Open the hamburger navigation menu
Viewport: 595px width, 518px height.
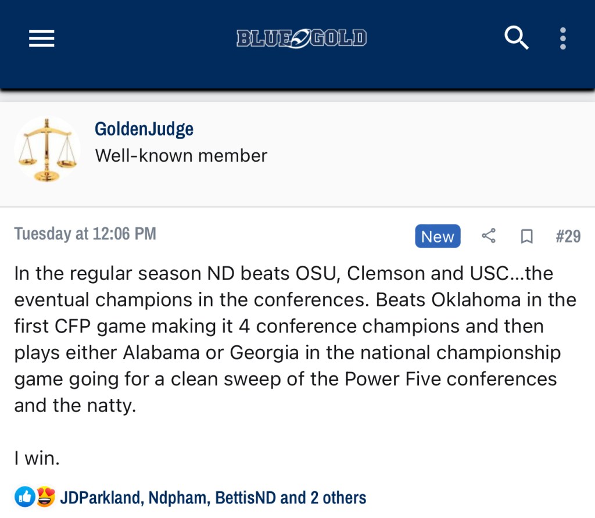[42, 38]
